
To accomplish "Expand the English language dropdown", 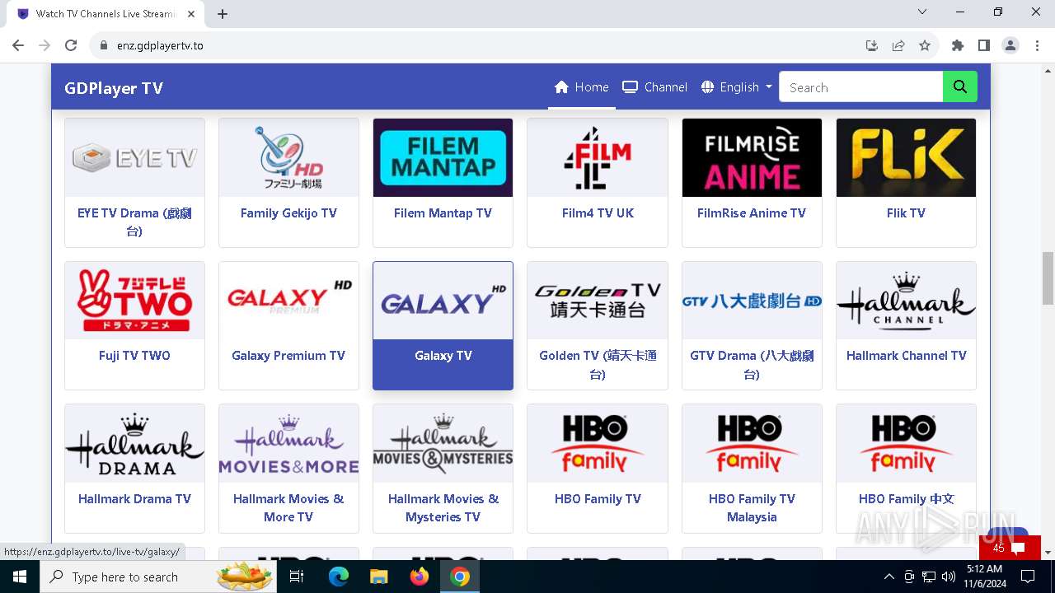I will [x=737, y=87].
